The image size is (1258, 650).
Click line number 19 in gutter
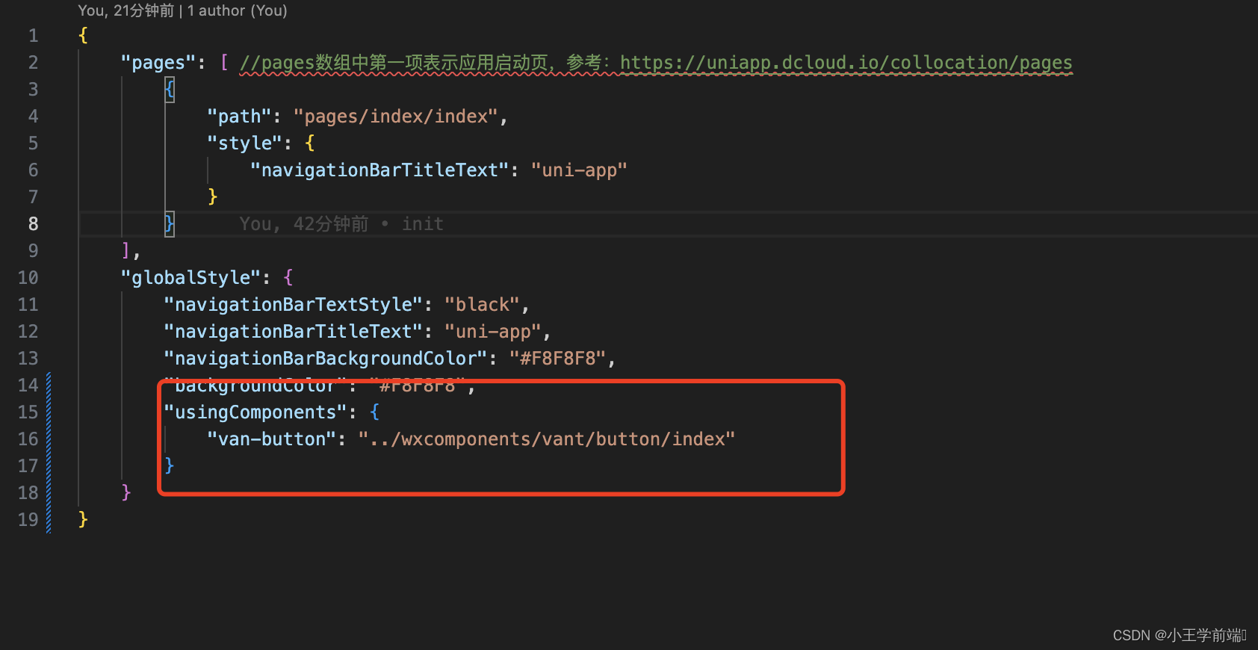click(28, 520)
